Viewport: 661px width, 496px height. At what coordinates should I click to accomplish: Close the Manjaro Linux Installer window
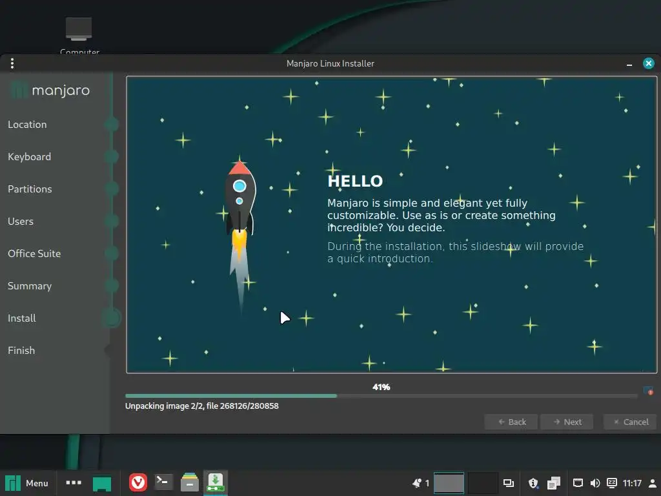coord(648,63)
